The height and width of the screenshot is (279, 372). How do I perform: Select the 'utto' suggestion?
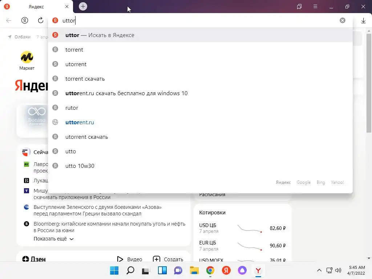[200, 151]
